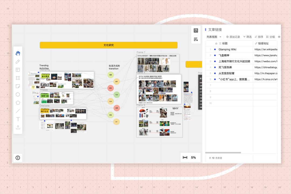
Task: Open the info button at bottom left
Action: point(18,158)
